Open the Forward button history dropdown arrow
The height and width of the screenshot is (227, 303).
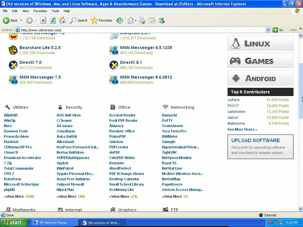[x=36, y=20]
